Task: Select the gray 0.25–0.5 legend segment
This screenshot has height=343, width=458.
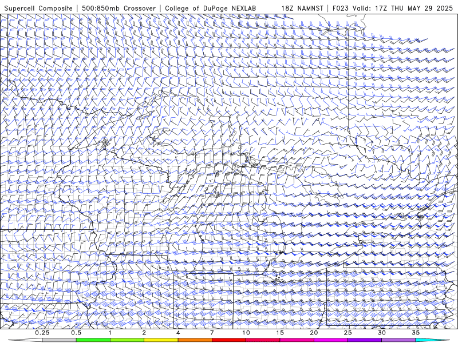Action: coord(60,340)
